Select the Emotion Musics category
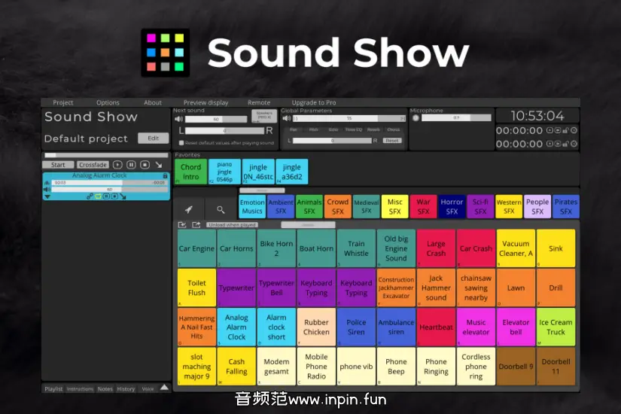 [252, 206]
